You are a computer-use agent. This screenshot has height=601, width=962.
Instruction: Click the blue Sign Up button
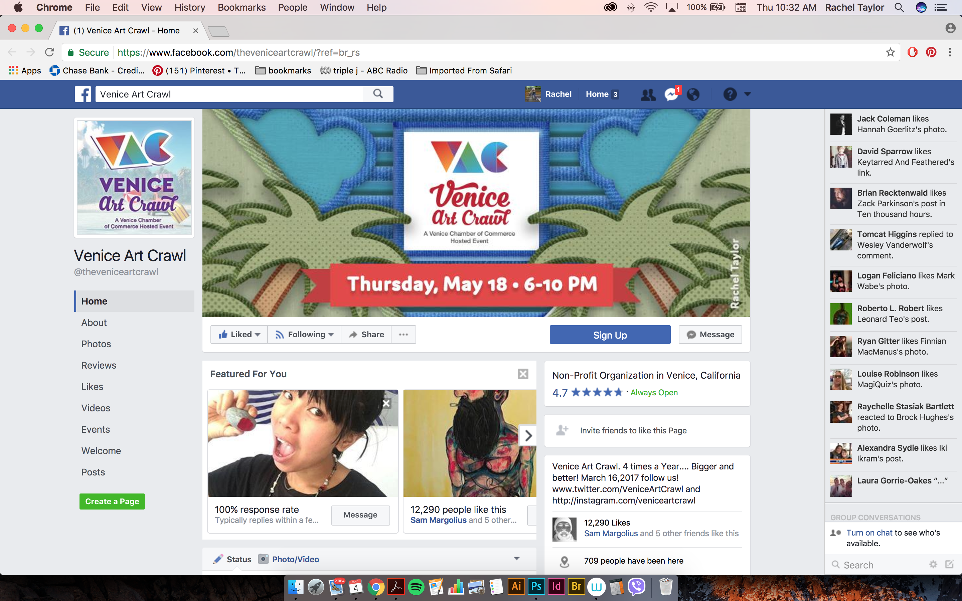[610, 335]
